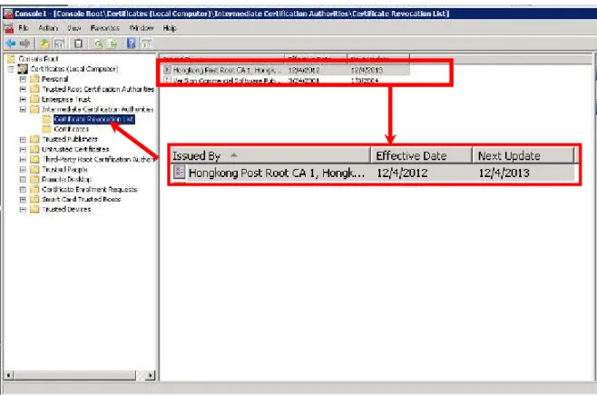Select Intermediate Certification Authorities label
The height and width of the screenshot is (395, 597).
coord(97,109)
